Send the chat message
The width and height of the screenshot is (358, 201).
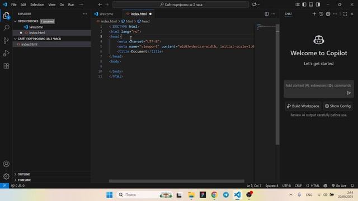(349, 93)
